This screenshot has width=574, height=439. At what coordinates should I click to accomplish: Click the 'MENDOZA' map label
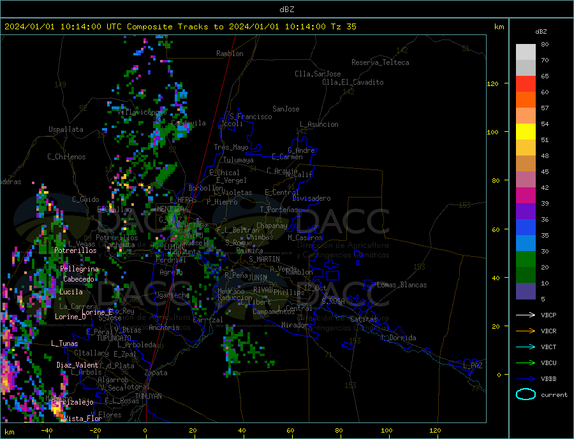tap(171, 209)
